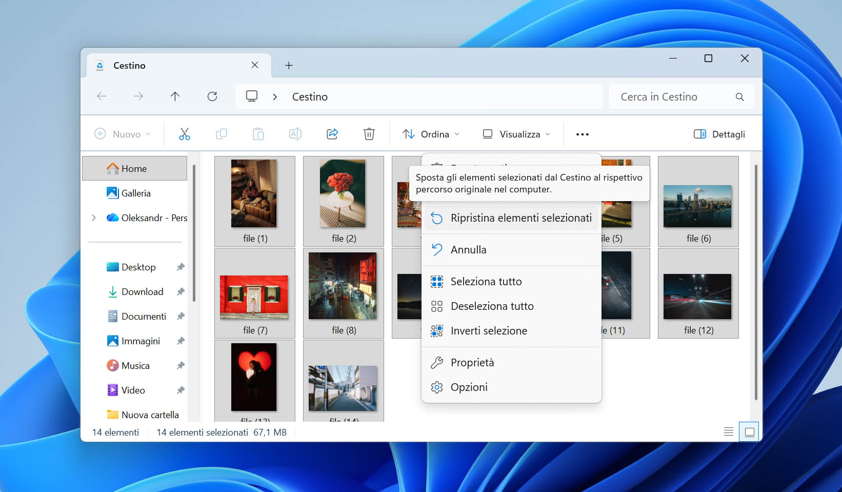Click the address bar chevron before Cestino
The width and height of the screenshot is (842, 492).
(275, 96)
